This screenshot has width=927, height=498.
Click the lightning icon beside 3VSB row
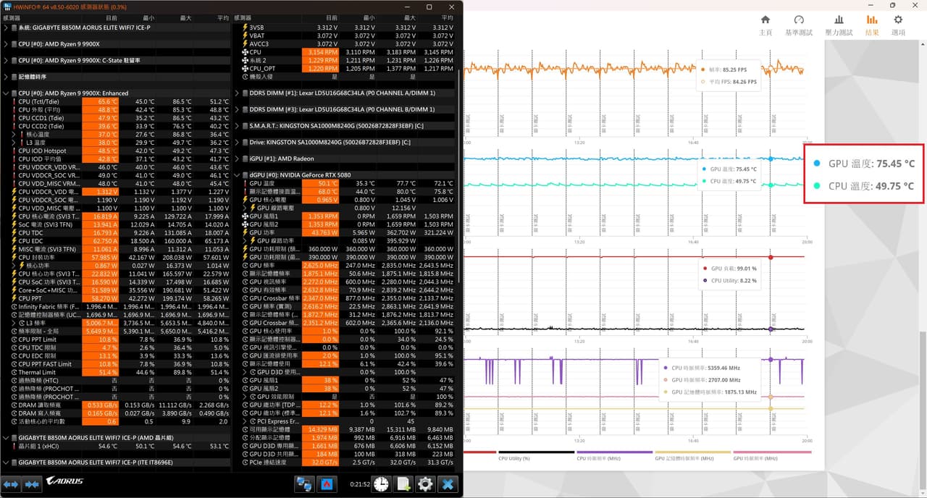click(244, 28)
